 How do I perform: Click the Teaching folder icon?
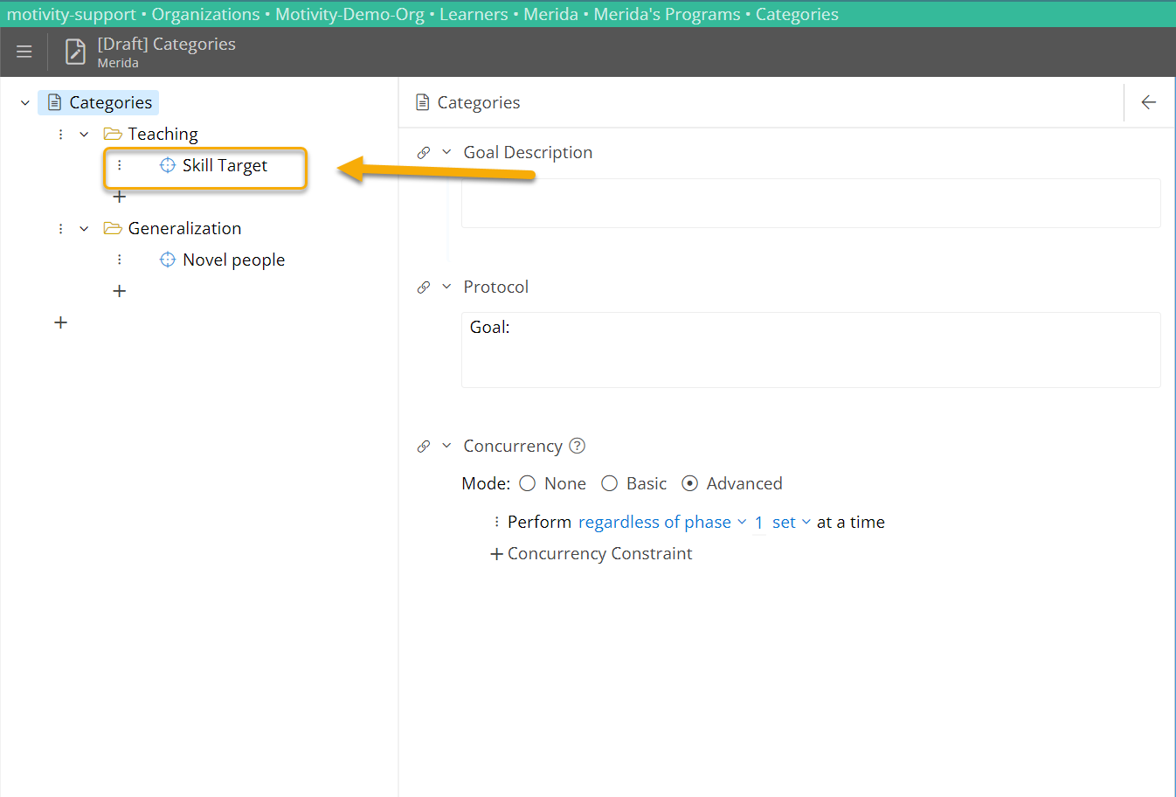click(x=112, y=133)
